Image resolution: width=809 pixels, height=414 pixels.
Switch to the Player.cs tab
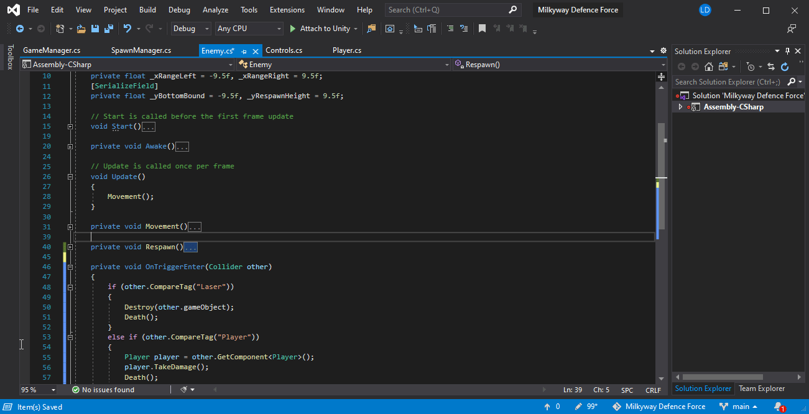347,50
